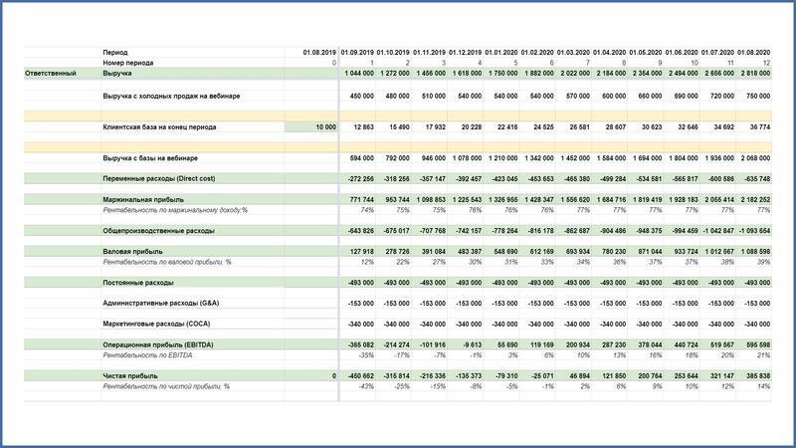The image size is (796, 448).
Task: Select Переменные расходы (Direct cost) label
Action: pyautogui.click(x=159, y=179)
